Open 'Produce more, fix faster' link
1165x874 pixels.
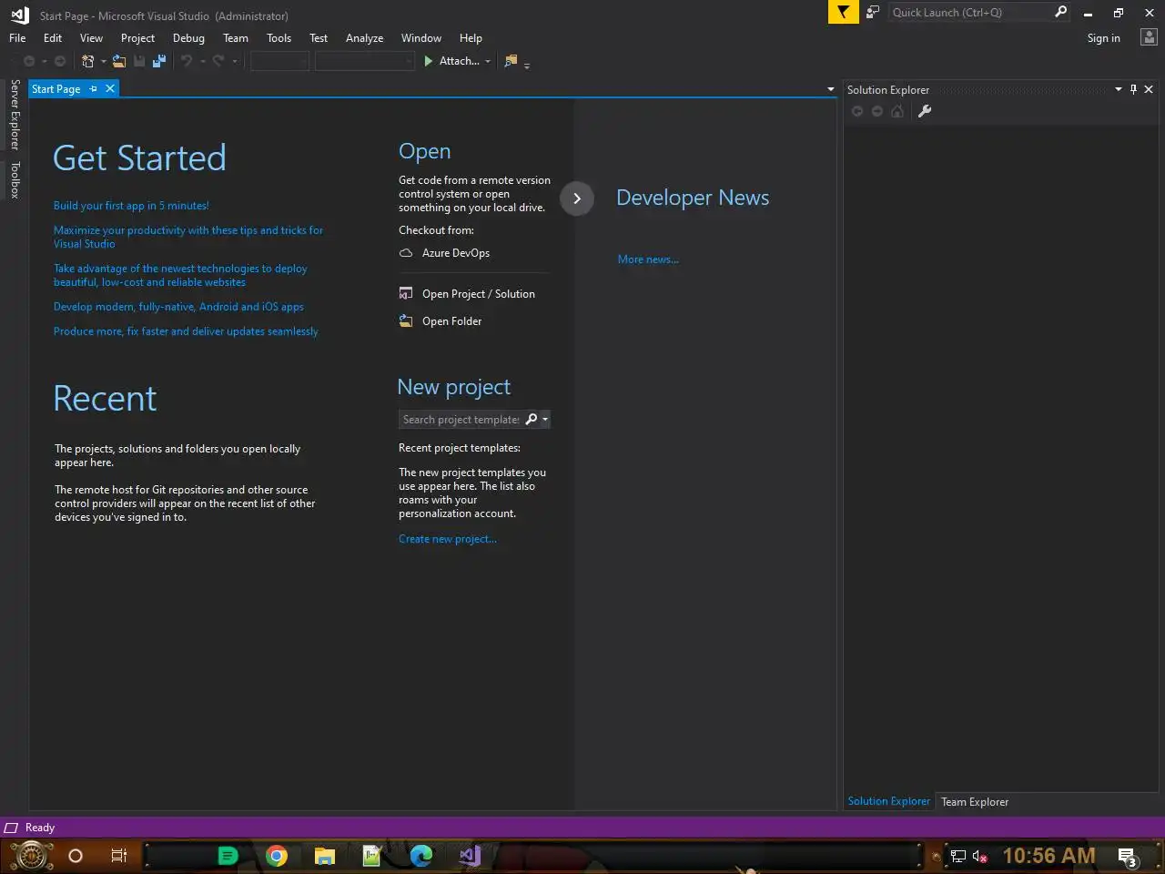[186, 331]
